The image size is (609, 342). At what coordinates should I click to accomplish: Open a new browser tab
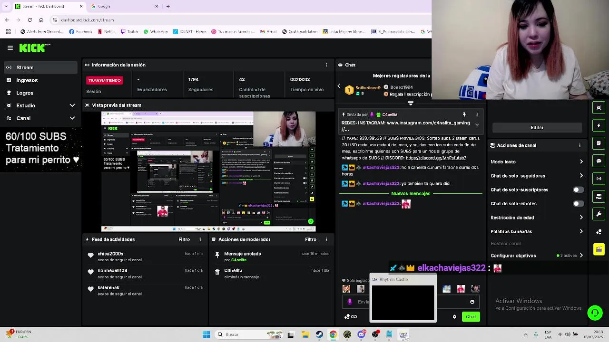(168, 6)
